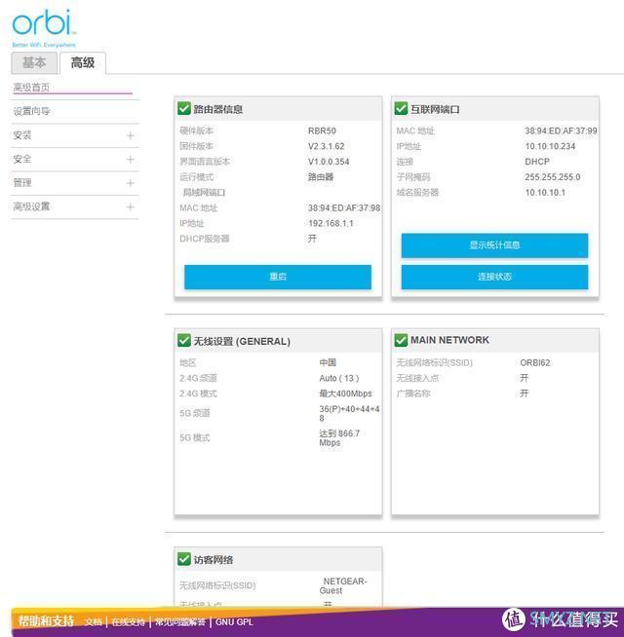The width and height of the screenshot is (624, 637).
Task: Click the 中国 region value
Action: click(328, 362)
